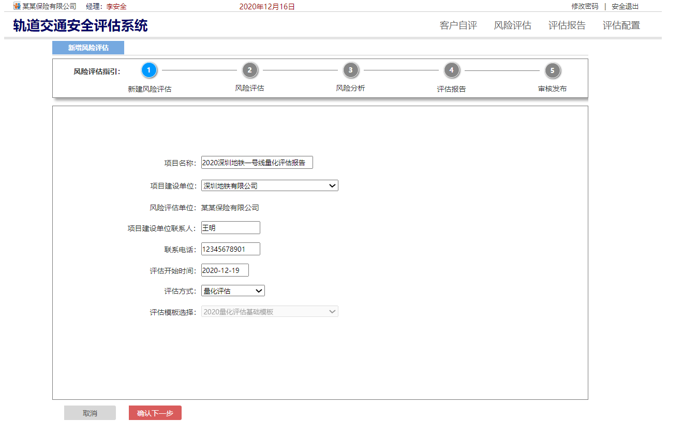The image size is (683, 434).
Task: Open the 风险评估 top menu
Action: (512, 25)
